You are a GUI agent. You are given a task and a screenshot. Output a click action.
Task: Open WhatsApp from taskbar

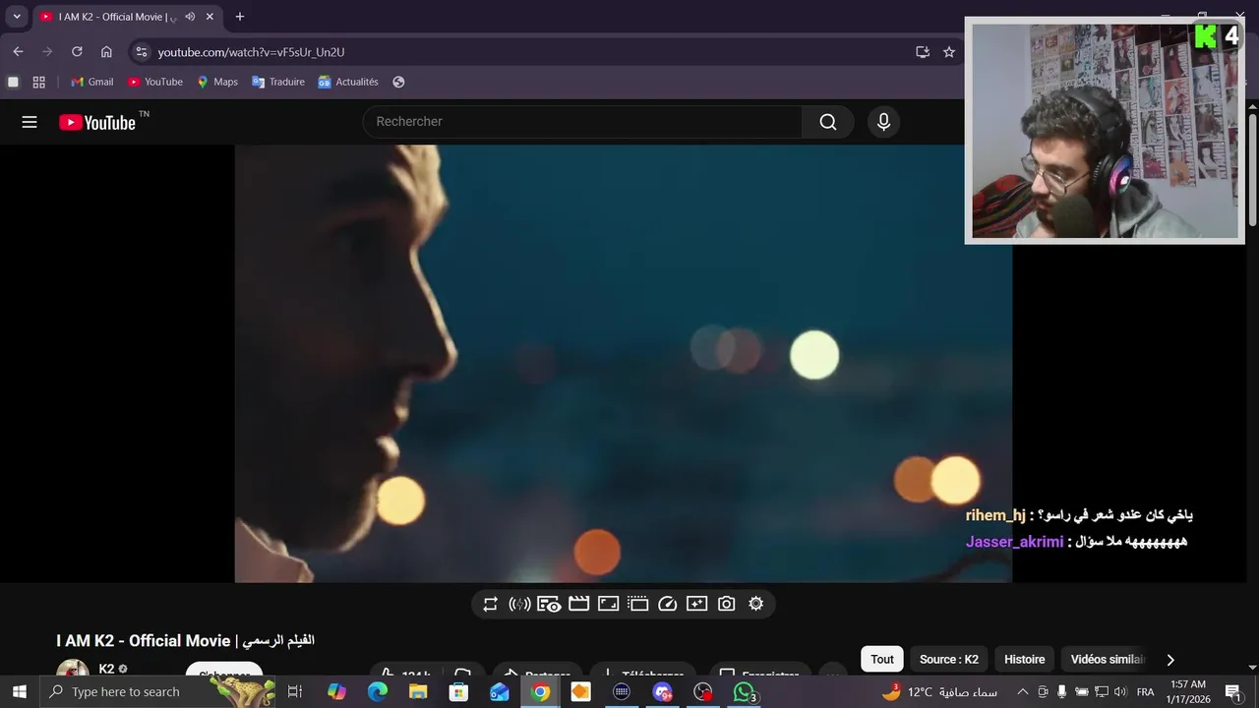click(x=745, y=692)
